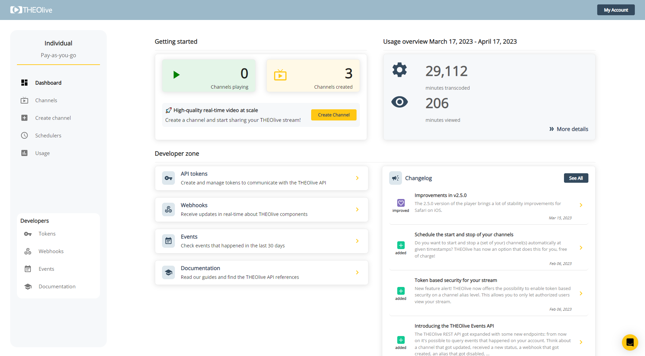
Task: Open the Events entry under Developers
Action: (x=46, y=269)
